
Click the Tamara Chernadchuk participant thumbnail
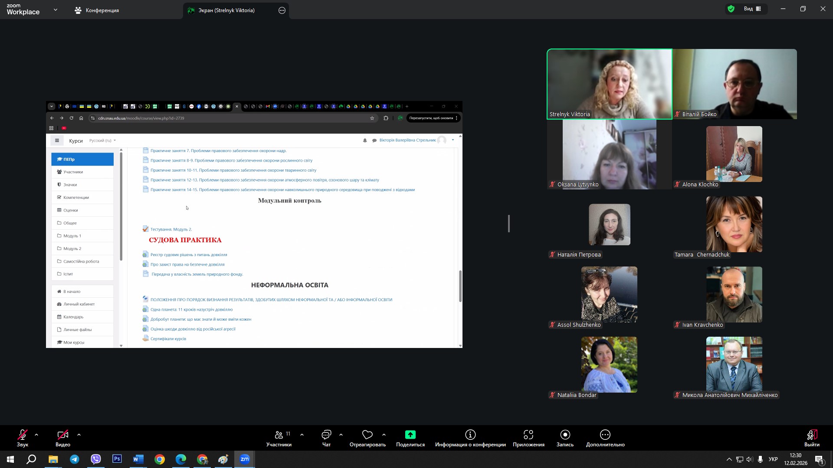pos(734,224)
